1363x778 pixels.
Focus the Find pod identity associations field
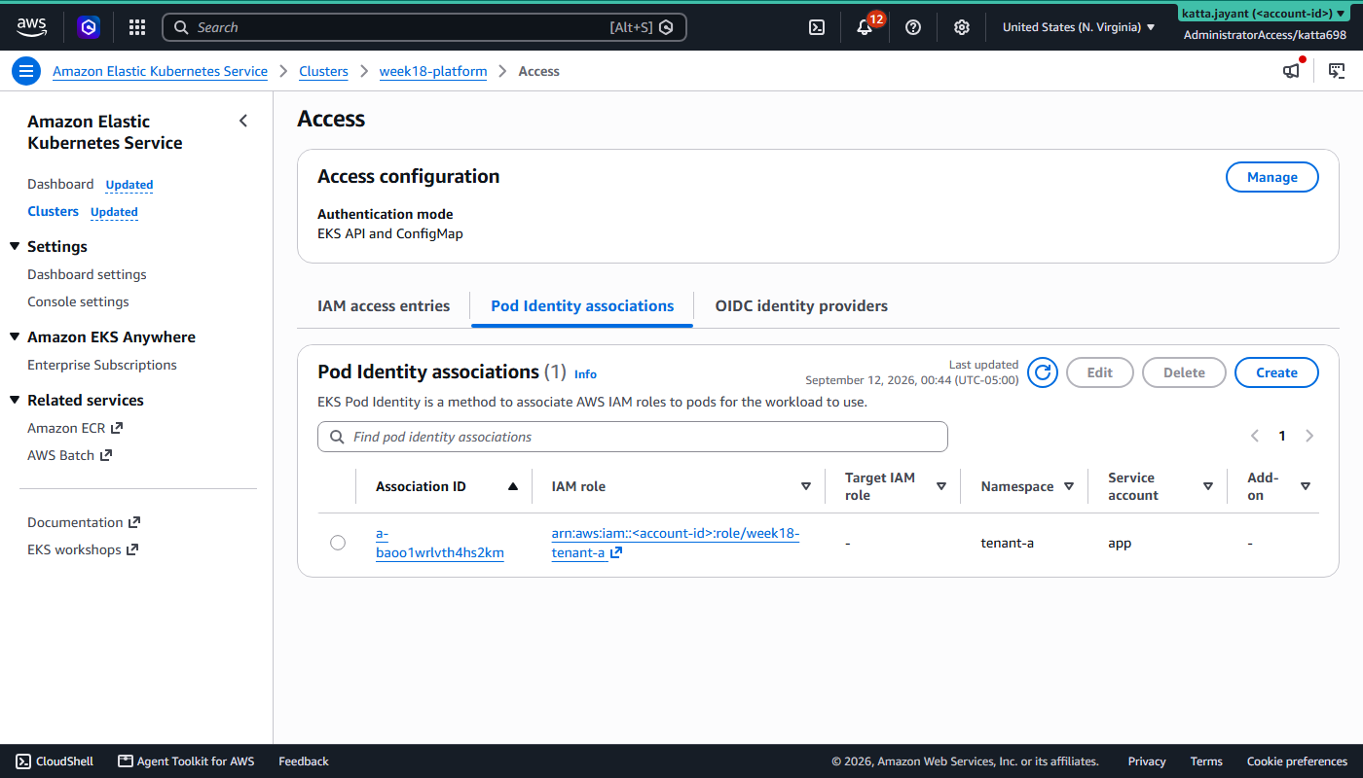click(x=633, y=437)
